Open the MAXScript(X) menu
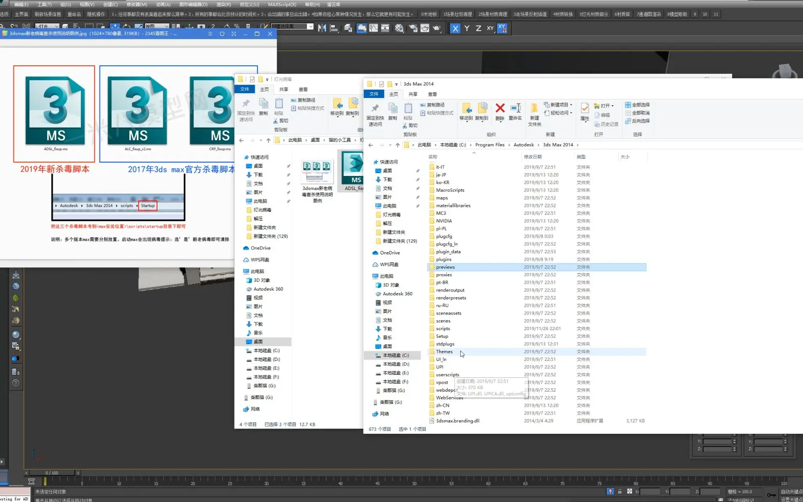The image size is (803, 502). pyautogui.click(x=282, y=4)
